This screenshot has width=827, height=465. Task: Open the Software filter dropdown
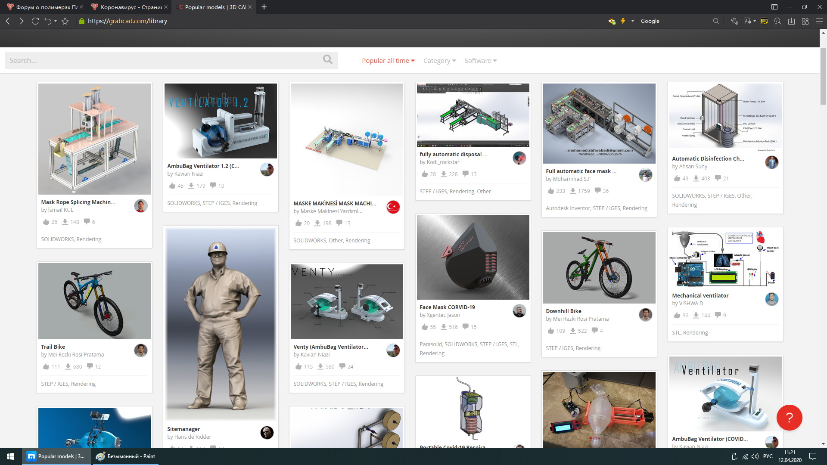tap(480, 61)
